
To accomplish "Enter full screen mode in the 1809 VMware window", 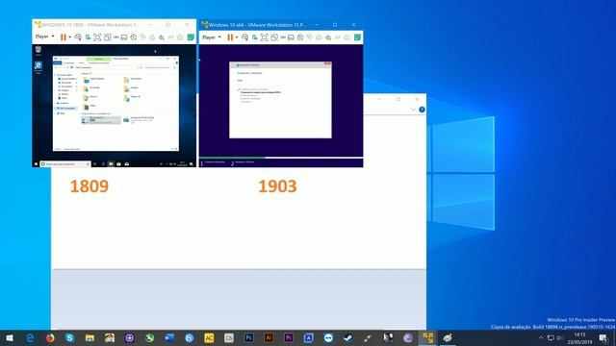I will pos(97,37).
